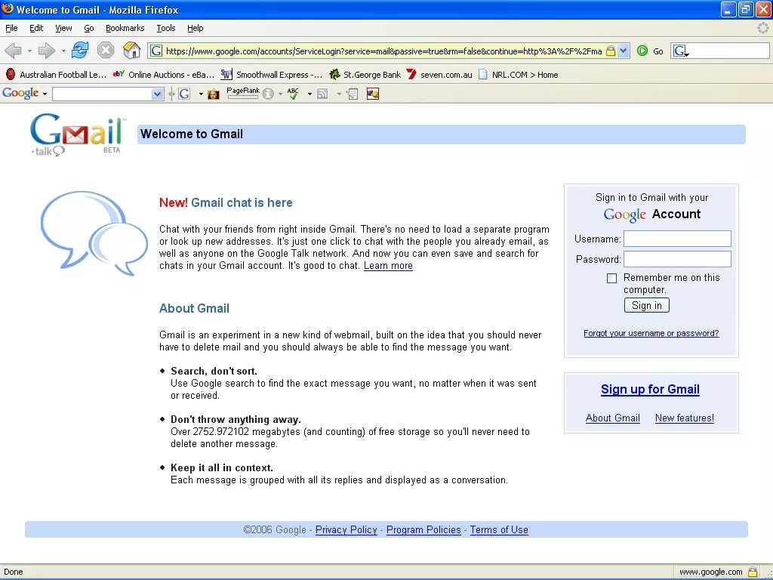The image size is (773, 580).
Task: Go to the Home page icon
Action: click(131, 51)
